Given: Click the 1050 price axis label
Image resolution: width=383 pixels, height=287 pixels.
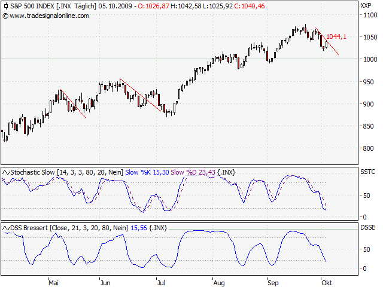Looking at the screenshot, I should pyautogui.click(x=370, y=37).
